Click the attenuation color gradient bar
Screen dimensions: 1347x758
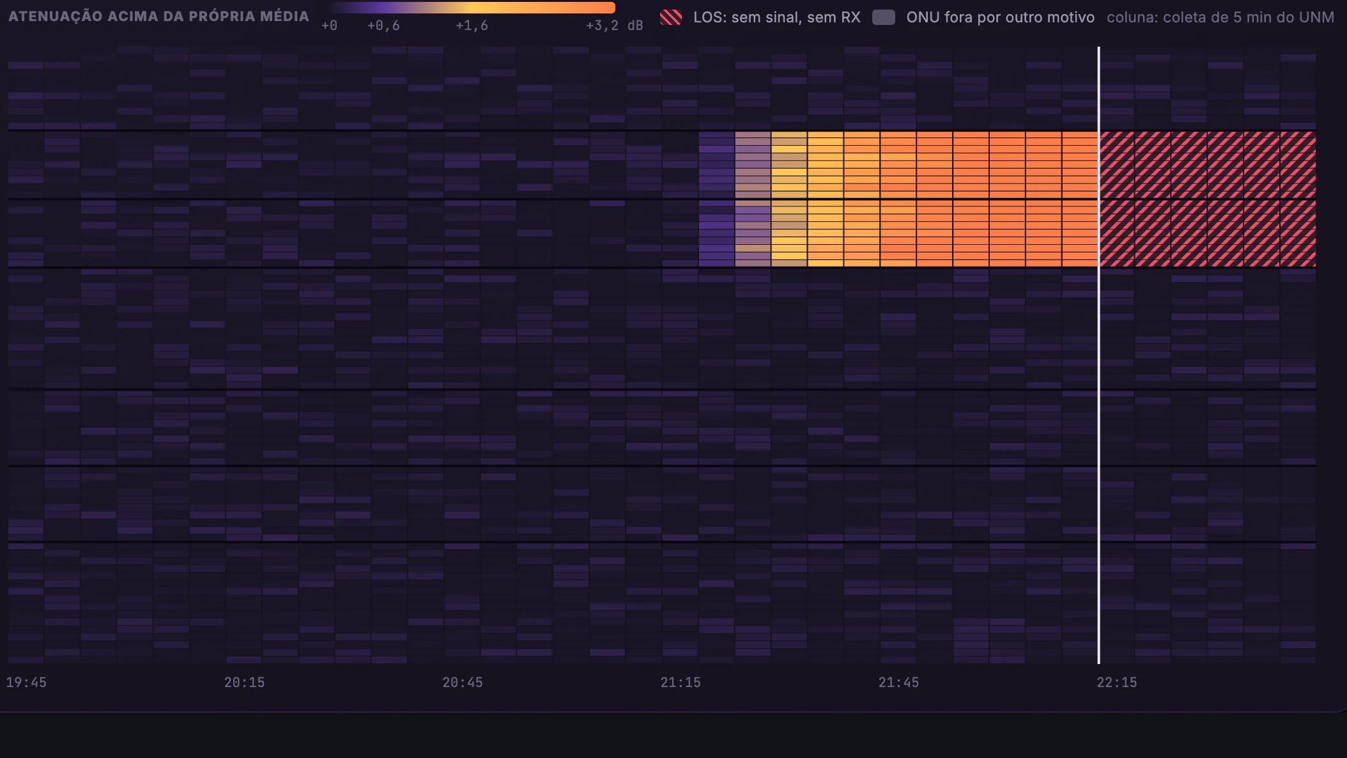[473, 8]
